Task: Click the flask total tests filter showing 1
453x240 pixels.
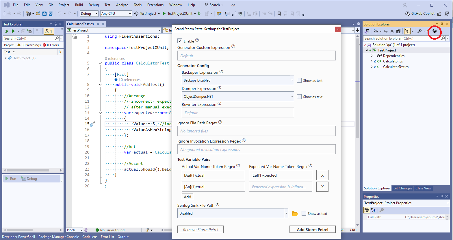Action: (x=49, y=31)
